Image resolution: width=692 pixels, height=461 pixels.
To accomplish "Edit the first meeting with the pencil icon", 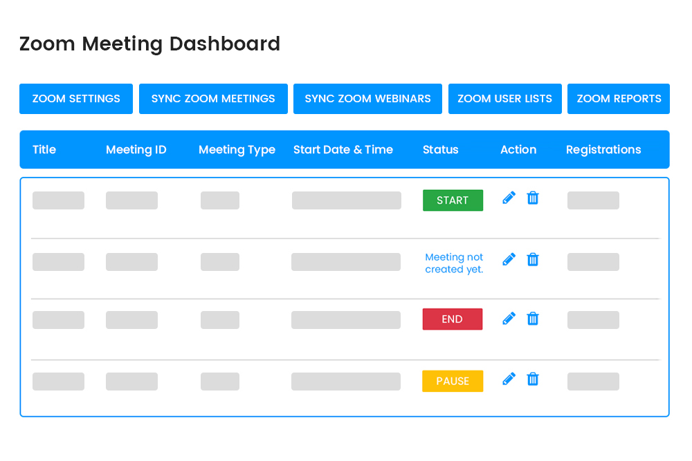I will pyautogui.click(x=509, y=198).
